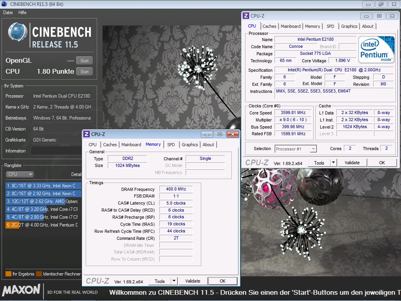Select ranking entry 1, 8C/16T @ 3.33 GHz
Screen dimensions: 401x301
pos(43,186)
